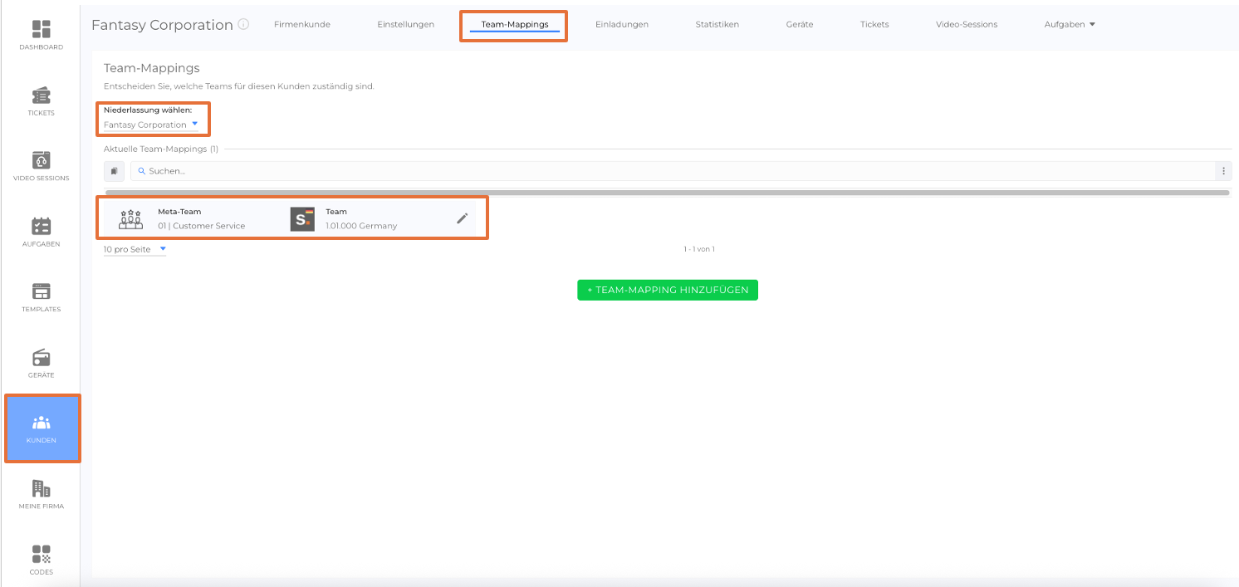Click the pencil edit icon for Meta-Team mapping
The width and height of the screenshot is (1239, 587).
[x=463, y=218]
